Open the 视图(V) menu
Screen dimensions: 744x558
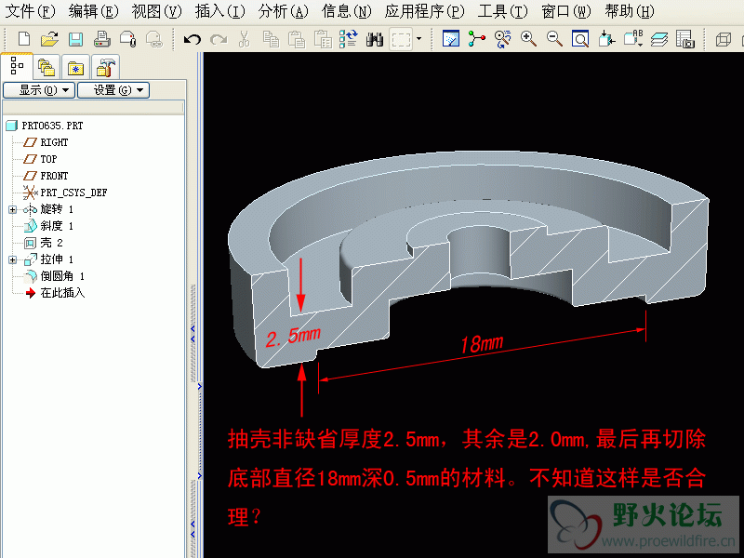[x=156, y=11]
